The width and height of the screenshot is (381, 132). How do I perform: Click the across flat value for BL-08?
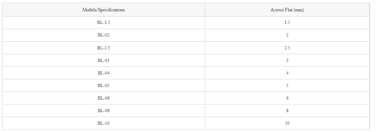[x=287, y=111]
